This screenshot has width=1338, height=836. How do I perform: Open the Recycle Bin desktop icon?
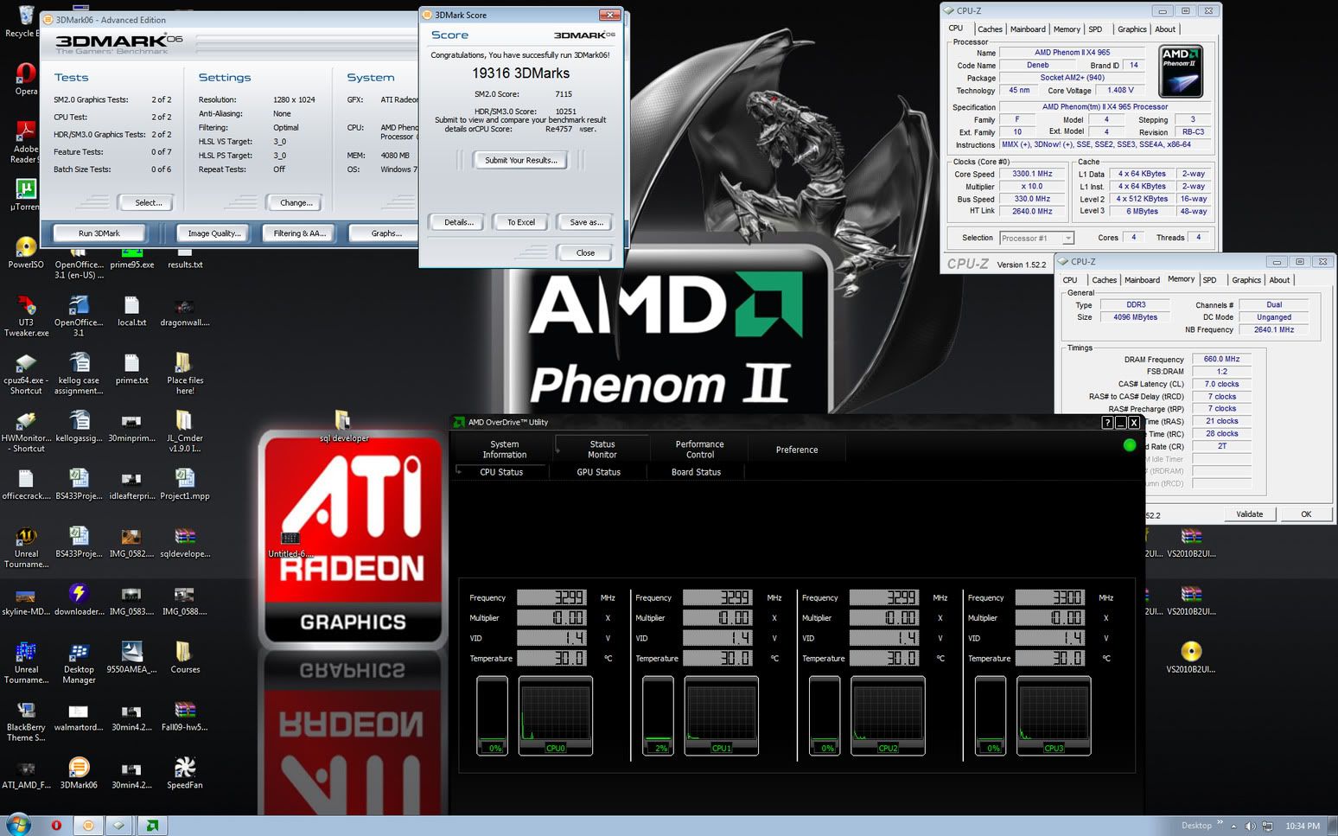click(x=25, y=17)
